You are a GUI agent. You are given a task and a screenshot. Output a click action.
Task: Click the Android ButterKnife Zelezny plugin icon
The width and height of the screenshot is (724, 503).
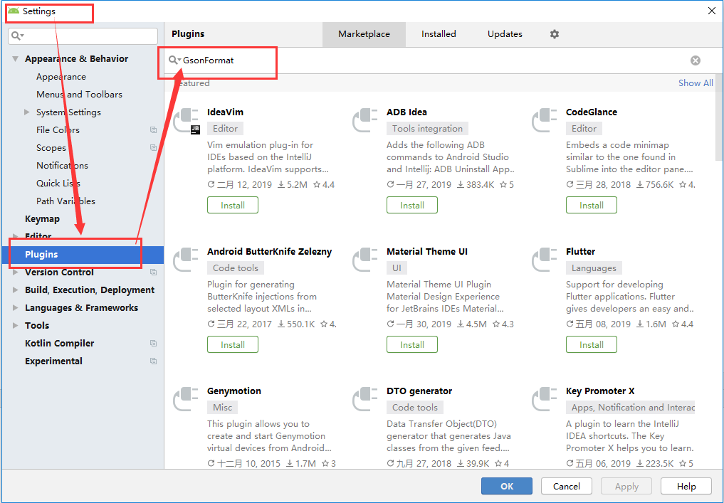click(186, 260)
